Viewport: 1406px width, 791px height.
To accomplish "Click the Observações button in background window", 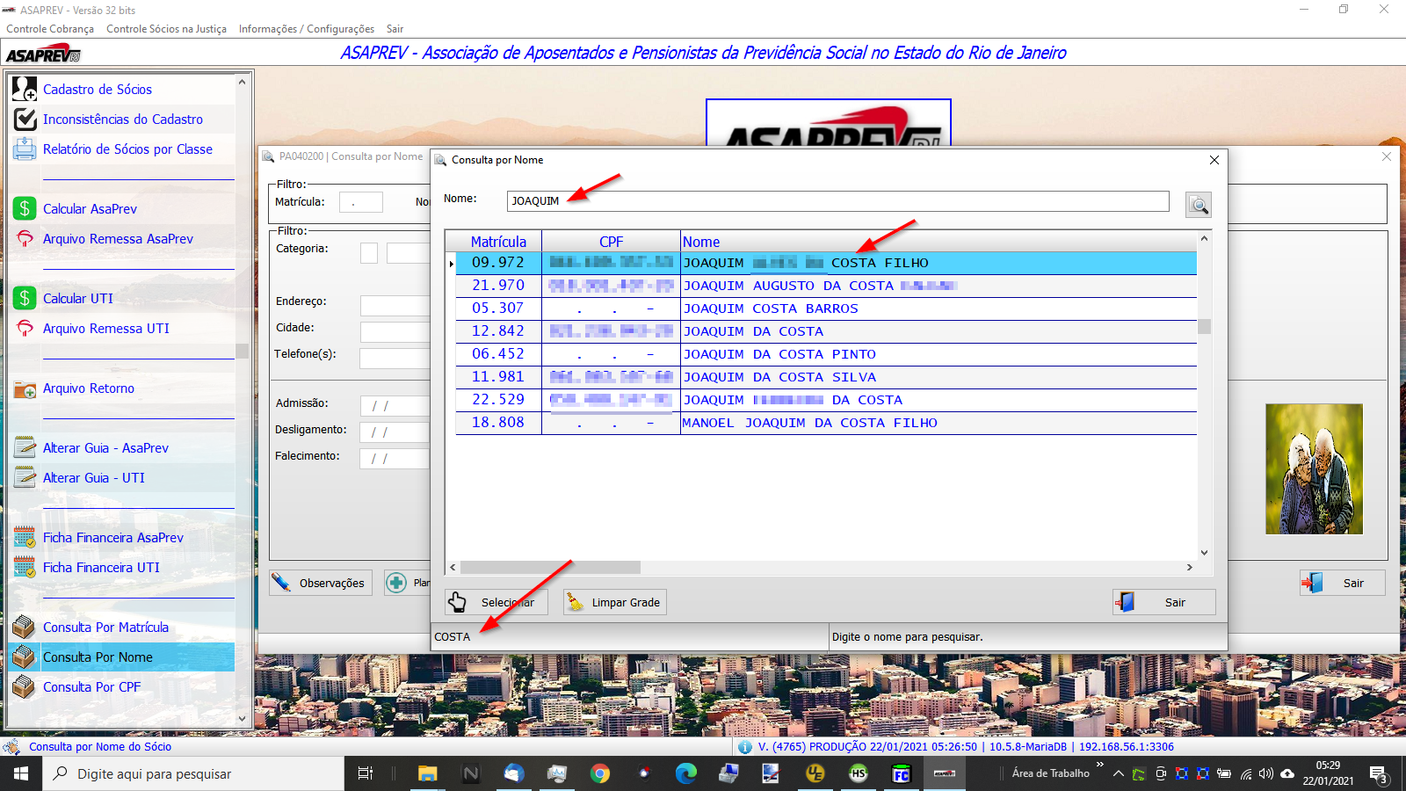I will click(321, 583).
